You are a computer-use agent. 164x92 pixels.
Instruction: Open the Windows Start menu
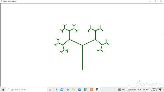click(x=3, y=90)
